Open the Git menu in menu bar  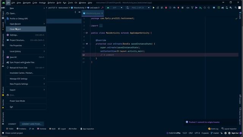pyautogui.click(x=76, y=3)
